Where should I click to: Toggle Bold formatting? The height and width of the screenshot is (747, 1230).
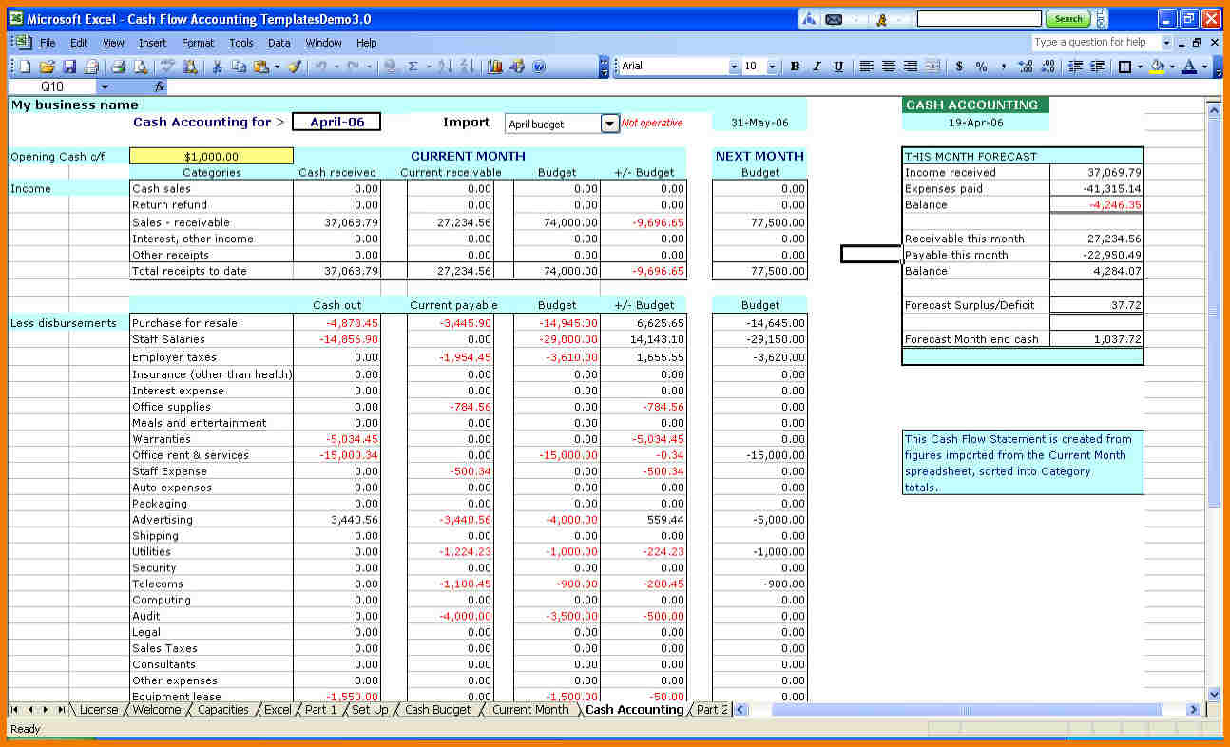click(795, 67)
